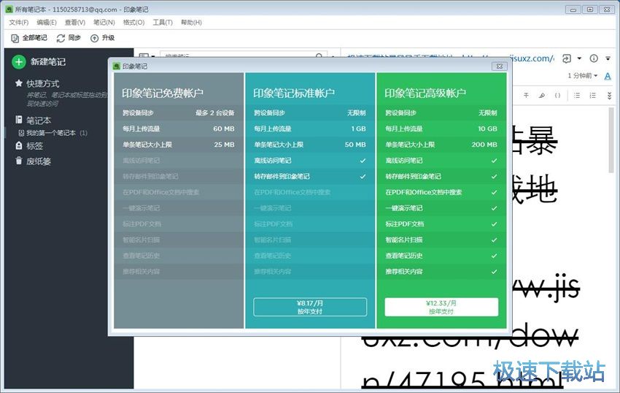
Task: Click the premium 推荐相关内容 checkmark
Action: pos(494,272)
